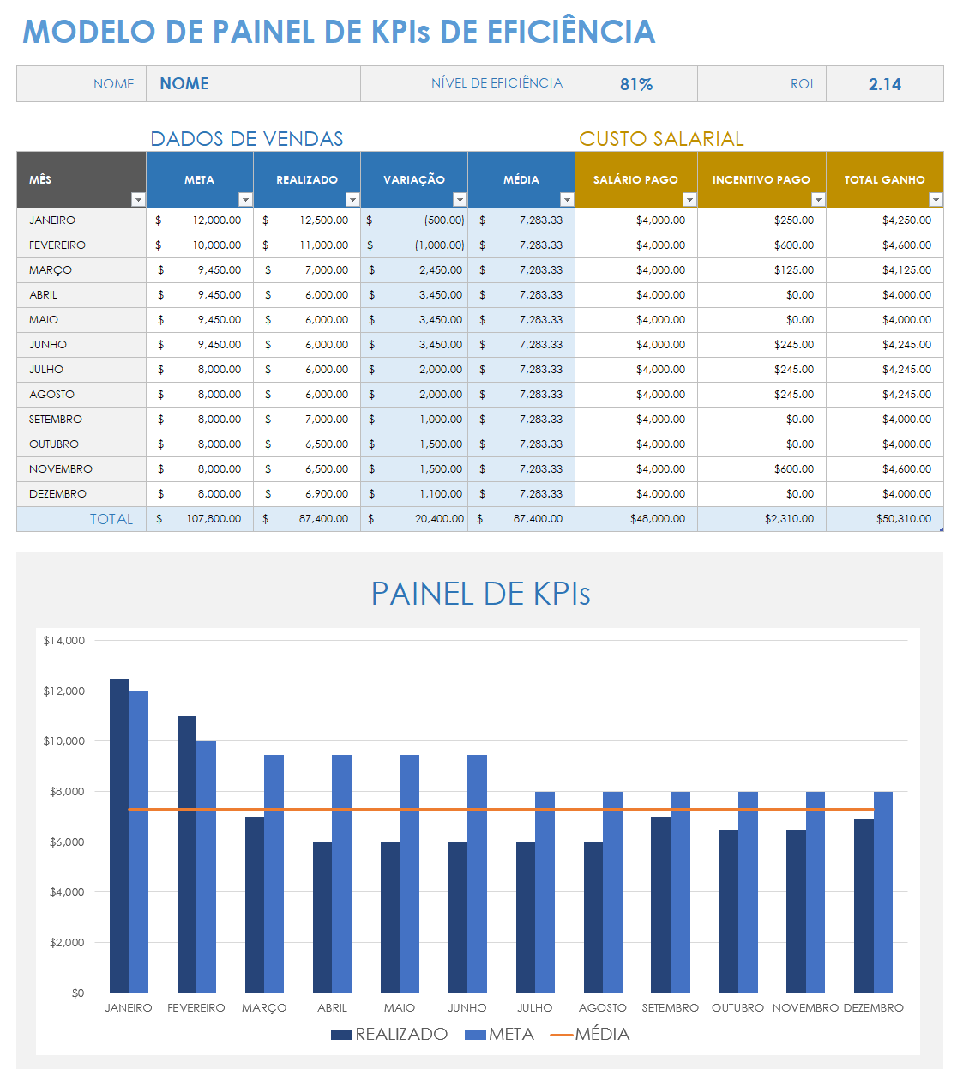Image resolution: width=957 pixels, height=1081 pixels.
Task: Open the TOTAL GANHO column filter
Action: (935, 199)
